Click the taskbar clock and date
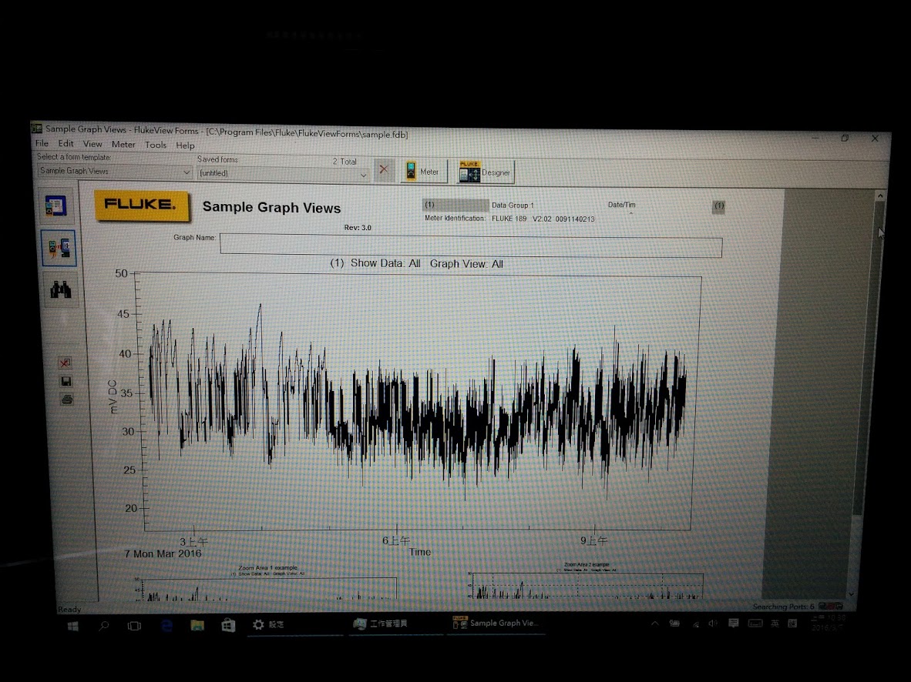 [829, 623]
